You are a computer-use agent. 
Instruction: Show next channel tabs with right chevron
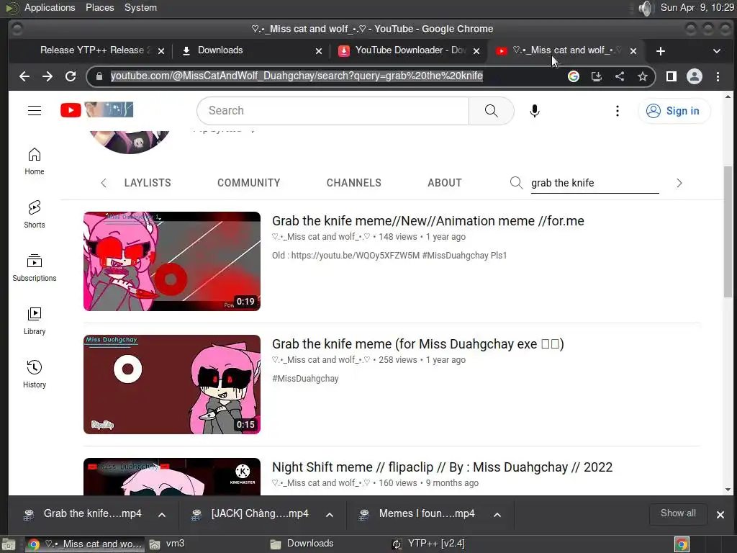coord(679,183)
